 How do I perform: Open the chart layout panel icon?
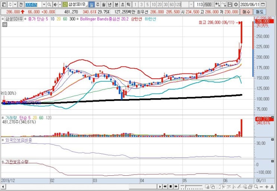4,4
